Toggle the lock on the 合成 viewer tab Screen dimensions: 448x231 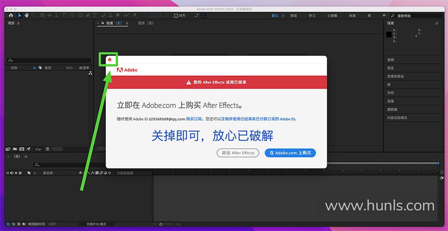pyautogui.click(x=103, y=23)
